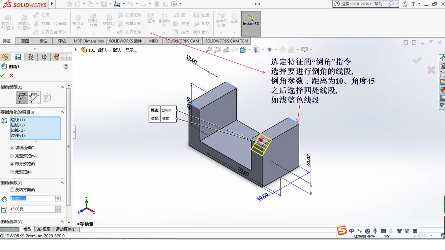Click the Instant3D button

pyautogui.click(x=251, y=24)
